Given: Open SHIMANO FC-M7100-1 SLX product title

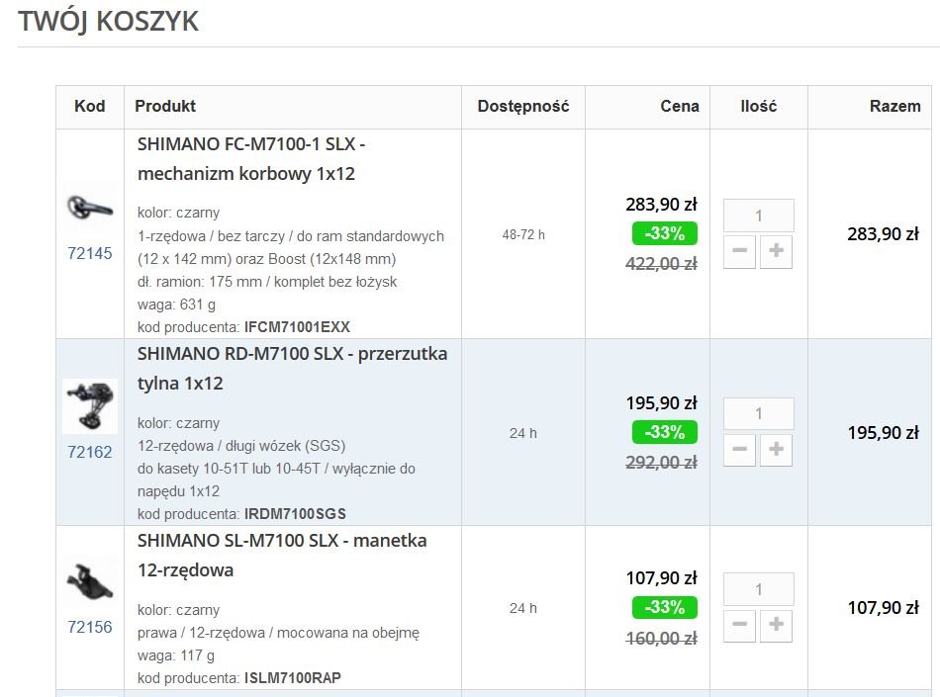Looking at the screenshot, I should click(x=251, y=159).
